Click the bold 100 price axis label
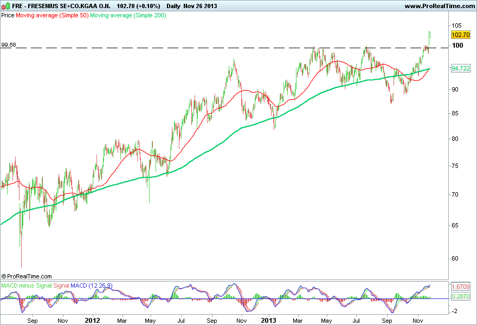Image resolution: width=477 pixels, height=325 pixels. [457, 45]
